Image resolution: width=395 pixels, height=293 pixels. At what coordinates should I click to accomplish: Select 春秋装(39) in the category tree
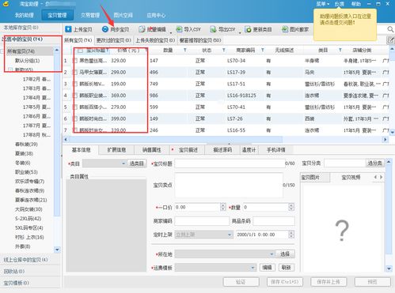(26, 145)
